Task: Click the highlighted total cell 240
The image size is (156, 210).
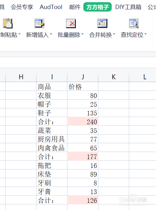Action: [83, 121]
